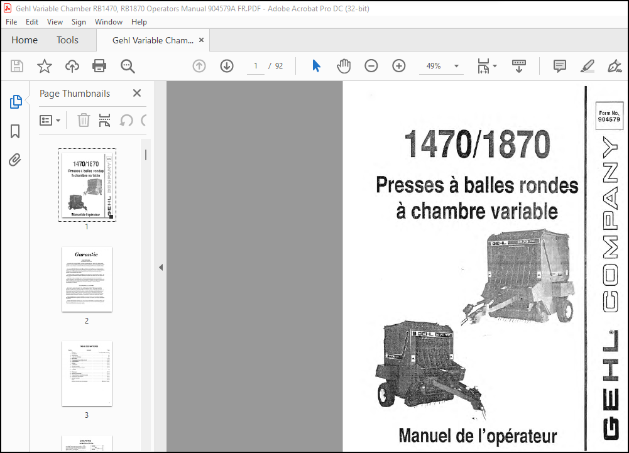
Task: Switch to the Tools tab
Action: (x=67, y=40)
